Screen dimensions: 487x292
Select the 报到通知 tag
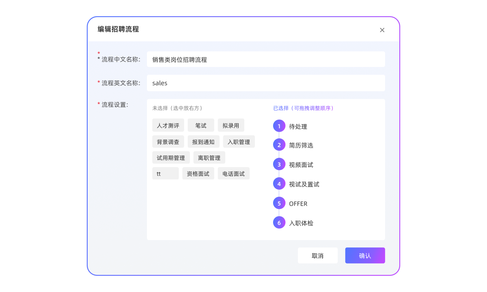[x=203, y=142]
